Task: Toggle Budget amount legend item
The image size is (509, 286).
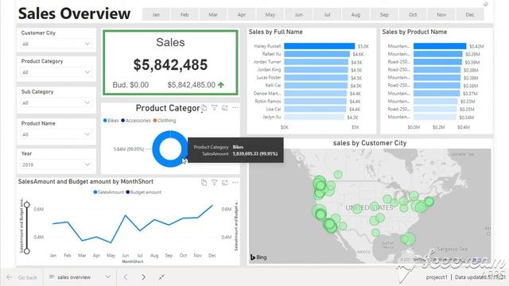Action: click(x=143, y=192)
